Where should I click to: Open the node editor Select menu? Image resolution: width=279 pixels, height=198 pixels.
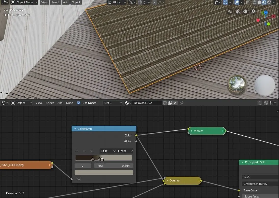pos(50,103)
